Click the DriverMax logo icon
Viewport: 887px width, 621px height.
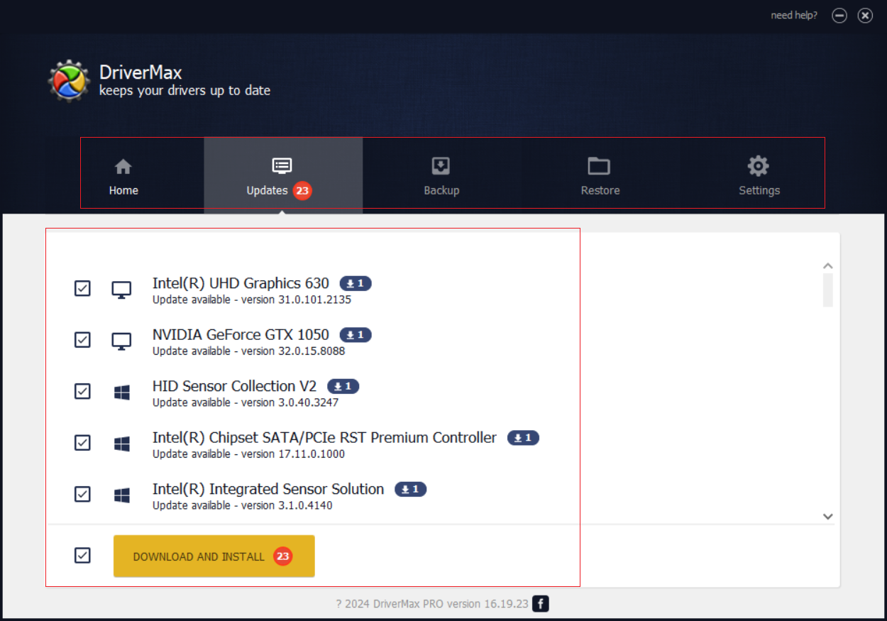[x=69, y=80]
